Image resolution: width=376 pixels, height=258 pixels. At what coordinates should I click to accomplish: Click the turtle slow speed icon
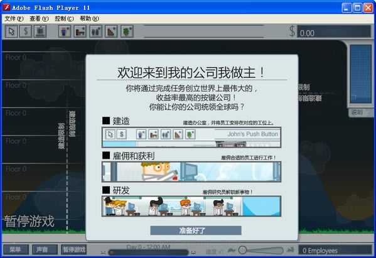pyautogui.click(x=232, y=250)
